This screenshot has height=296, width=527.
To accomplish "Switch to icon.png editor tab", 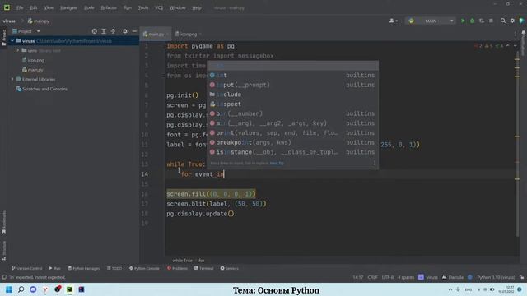I will pyautogui.click(x=188, y=35).
